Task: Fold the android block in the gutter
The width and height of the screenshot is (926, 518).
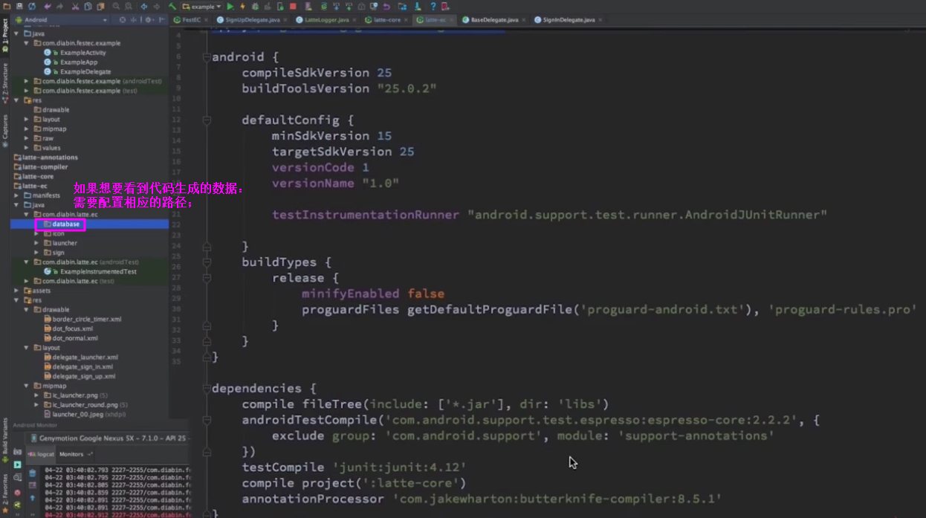Action: pyautogui.click(x=207, y=57)
